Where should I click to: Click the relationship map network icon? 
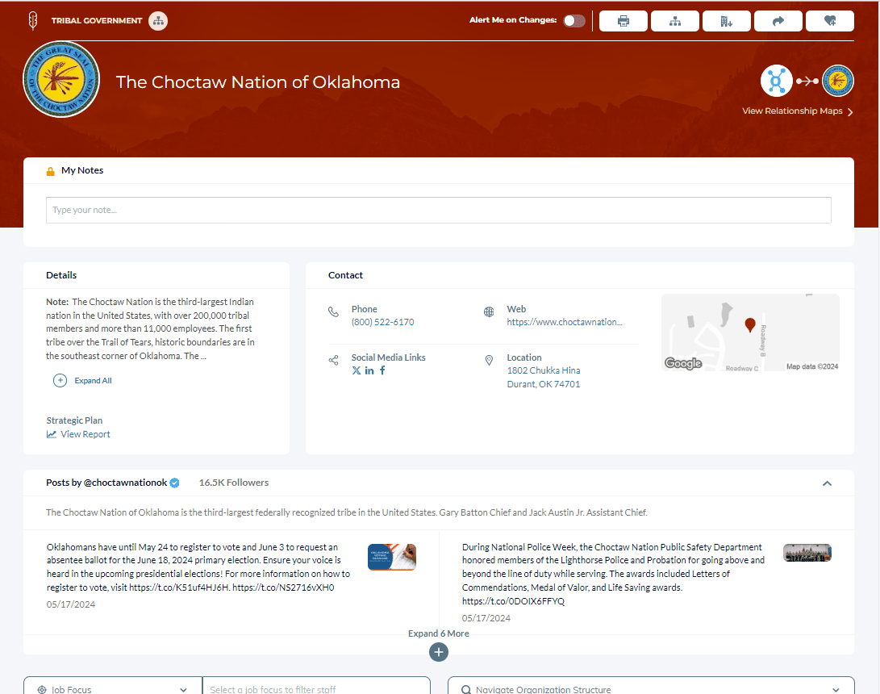pyautogui.click(x=777, y=81)
